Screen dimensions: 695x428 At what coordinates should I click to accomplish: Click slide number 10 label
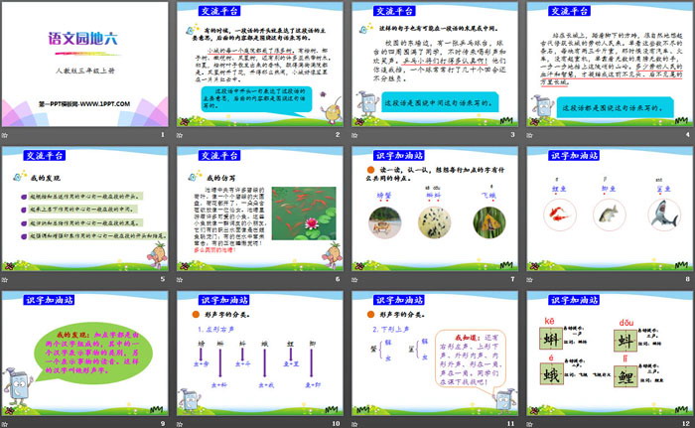coord(336,424)
